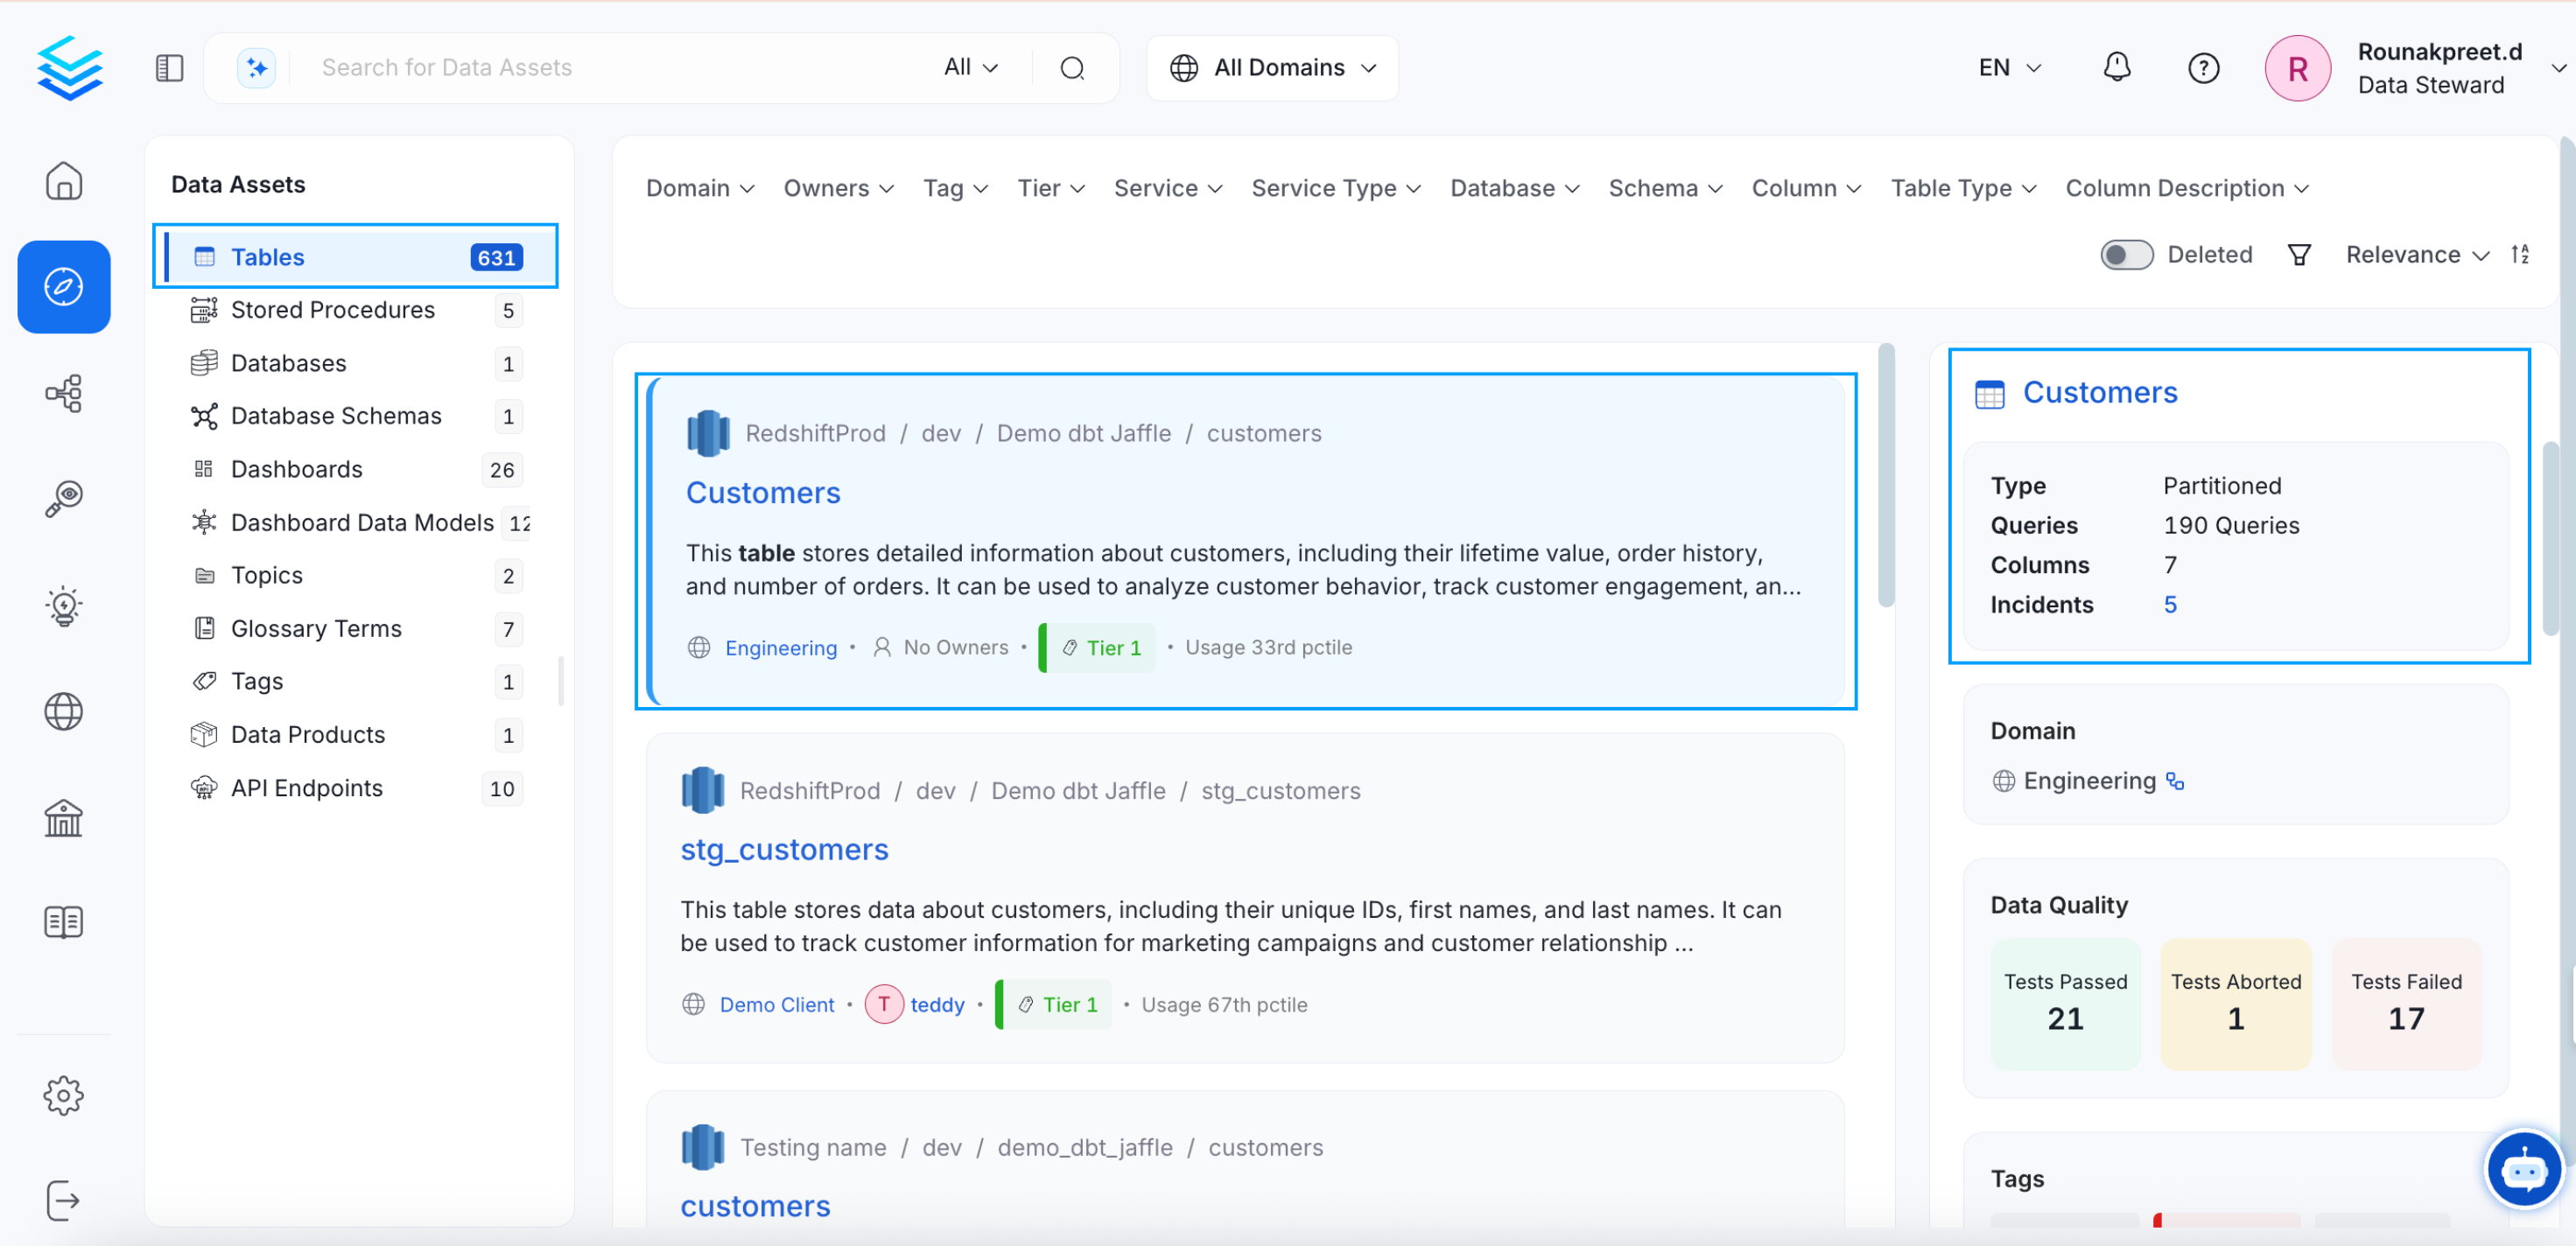Open the Governance bank building icon
This screenshot has width=2576, height=1246.
[x=63, y=818]
